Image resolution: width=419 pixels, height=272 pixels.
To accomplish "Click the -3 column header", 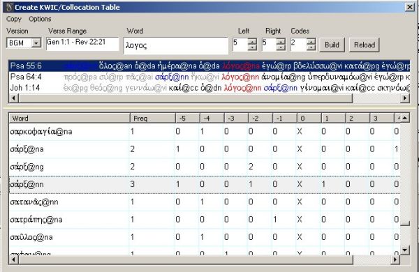I will coord(236,118).
